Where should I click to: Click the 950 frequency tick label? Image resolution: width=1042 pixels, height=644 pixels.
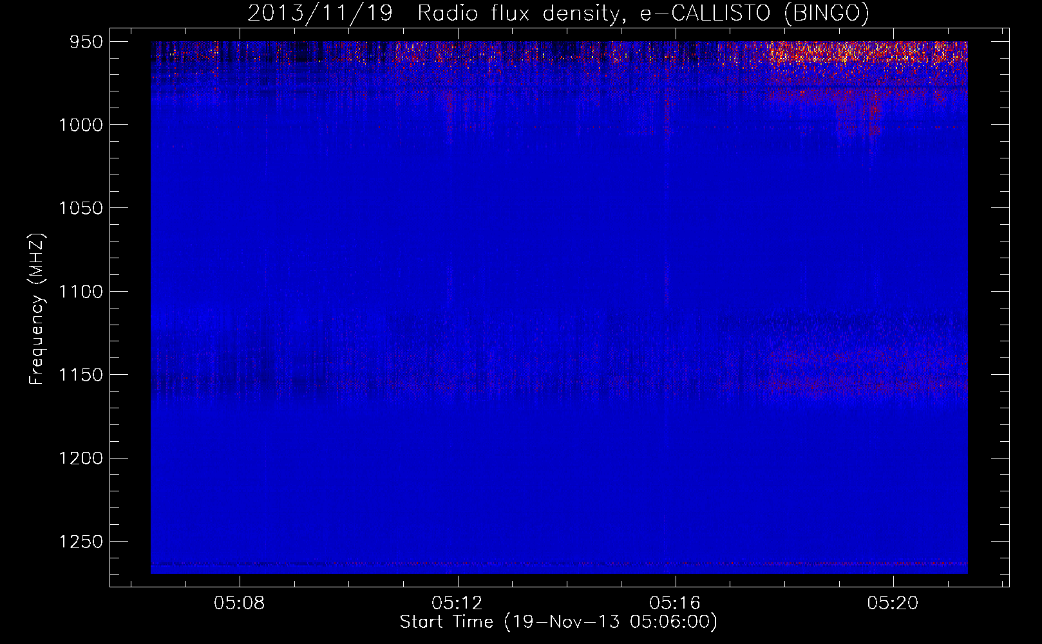click(x=87, y=42)
